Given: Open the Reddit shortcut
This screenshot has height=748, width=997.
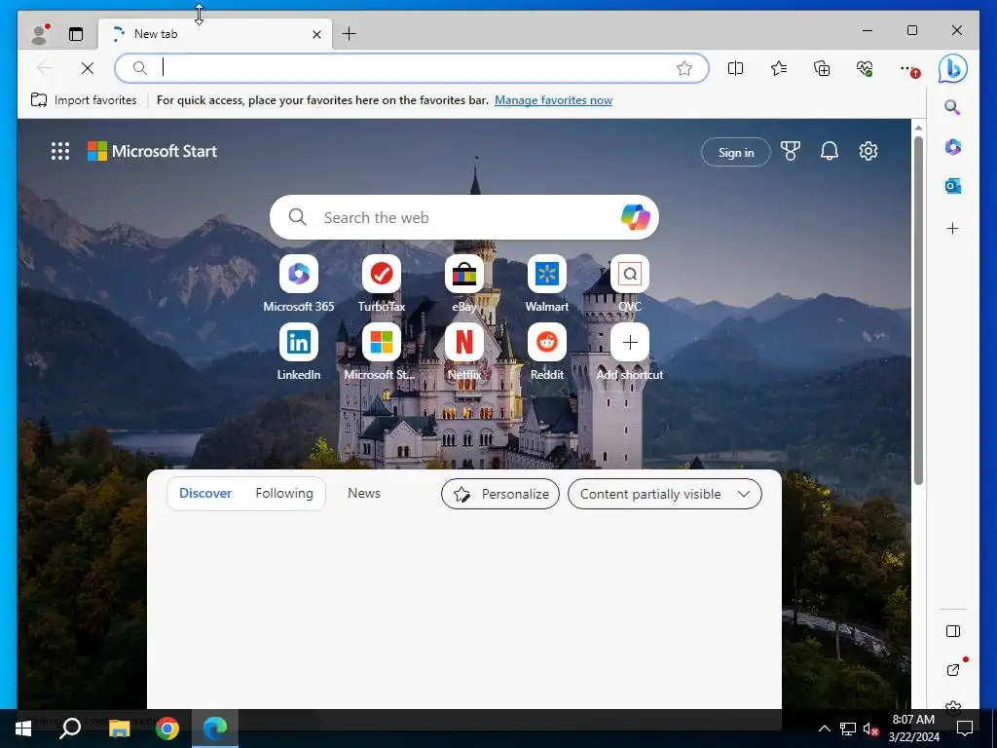Looking at the screenshot, I should [x=547, y=352].
